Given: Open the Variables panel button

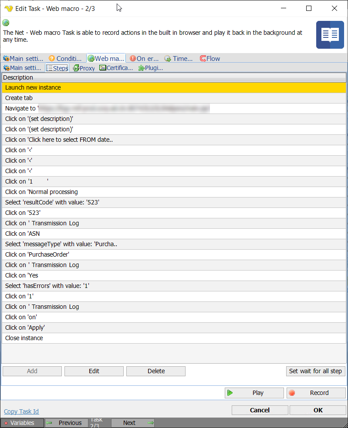Looking at the screenshot, I should 22,423.
